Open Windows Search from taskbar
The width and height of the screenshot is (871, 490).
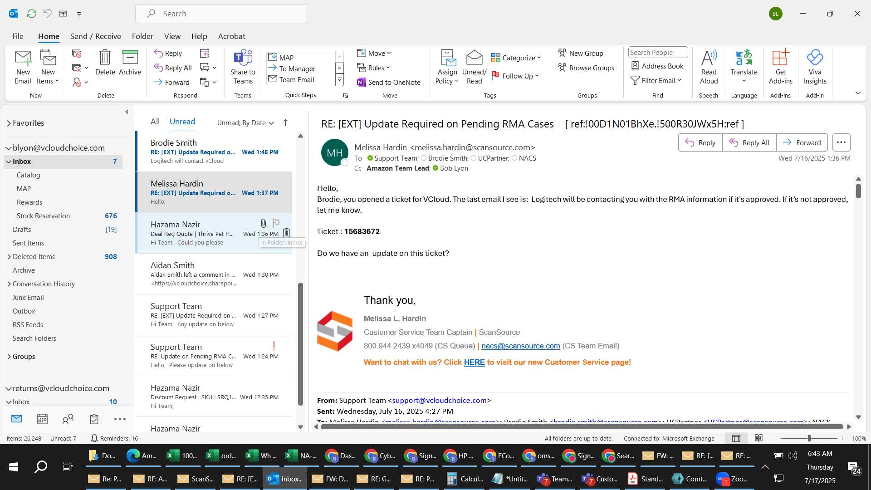[x=41, y=466]
